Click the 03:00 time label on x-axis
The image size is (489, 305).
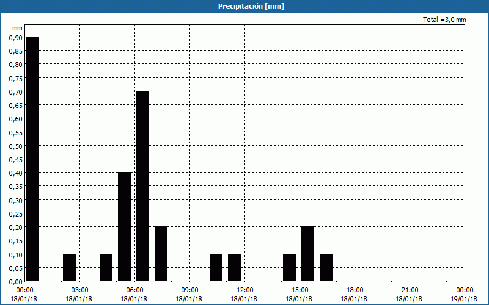[80, 290]
